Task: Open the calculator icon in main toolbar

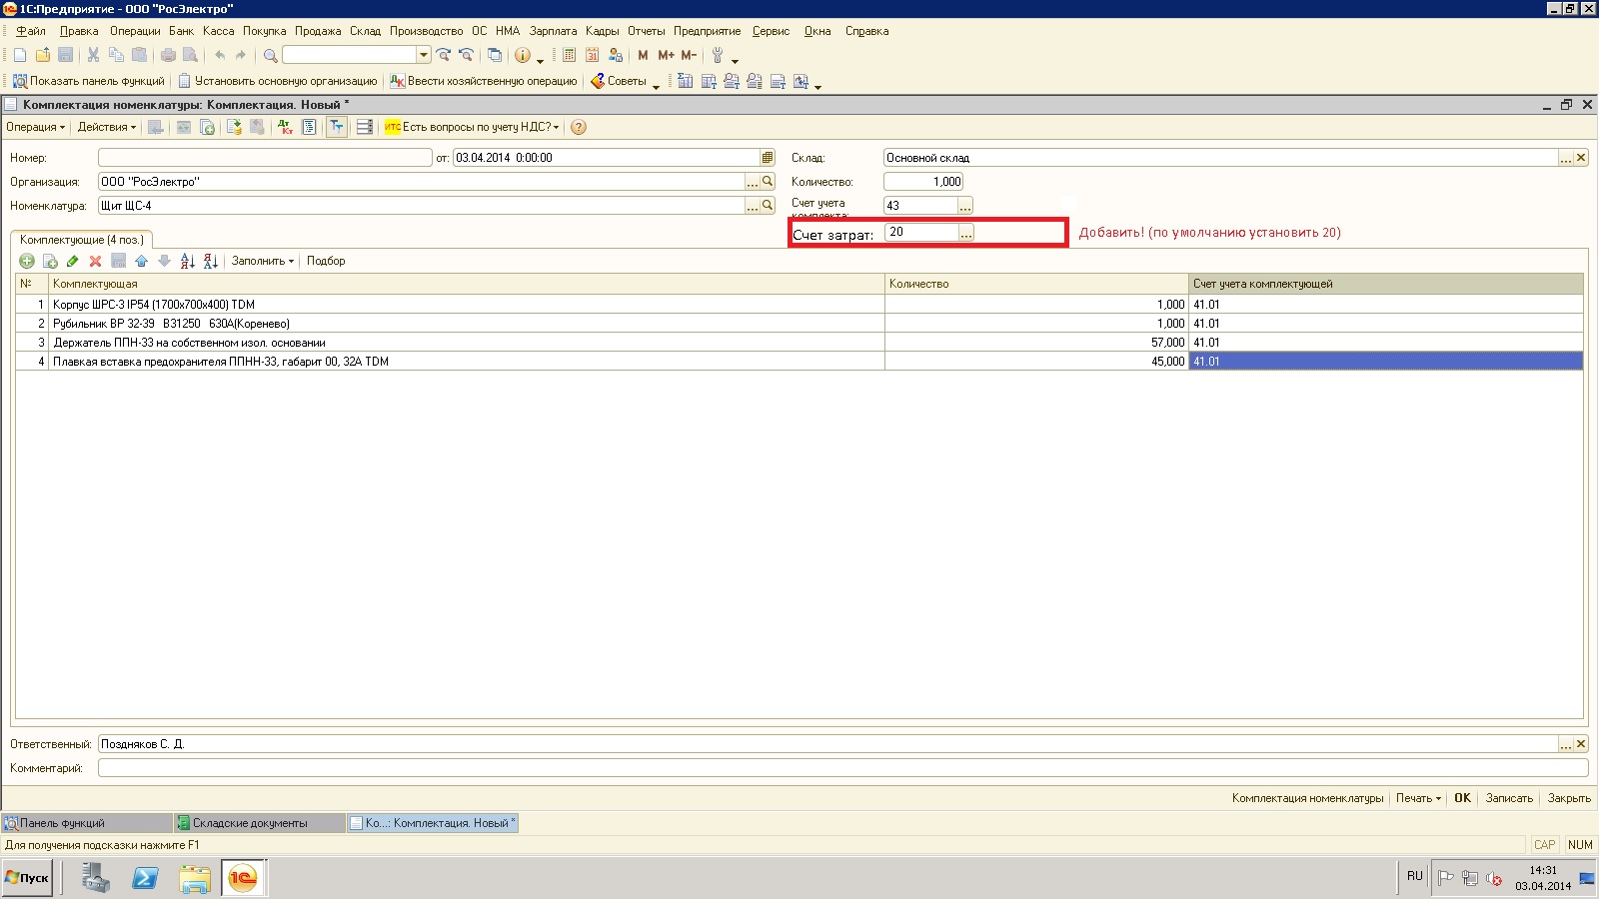Action: 569,55
